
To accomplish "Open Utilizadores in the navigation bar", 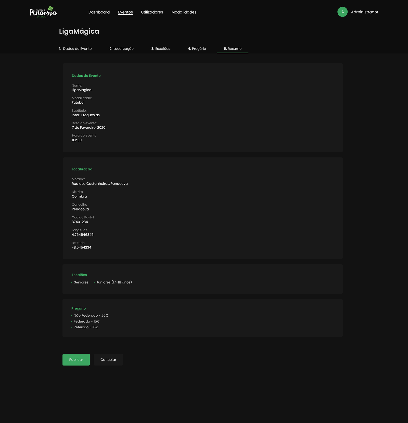I will [152, 12].
